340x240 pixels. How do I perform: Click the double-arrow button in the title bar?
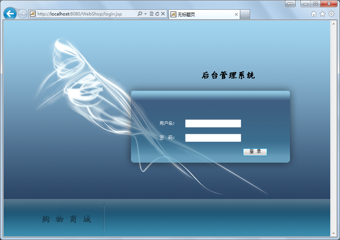point(290,4)
